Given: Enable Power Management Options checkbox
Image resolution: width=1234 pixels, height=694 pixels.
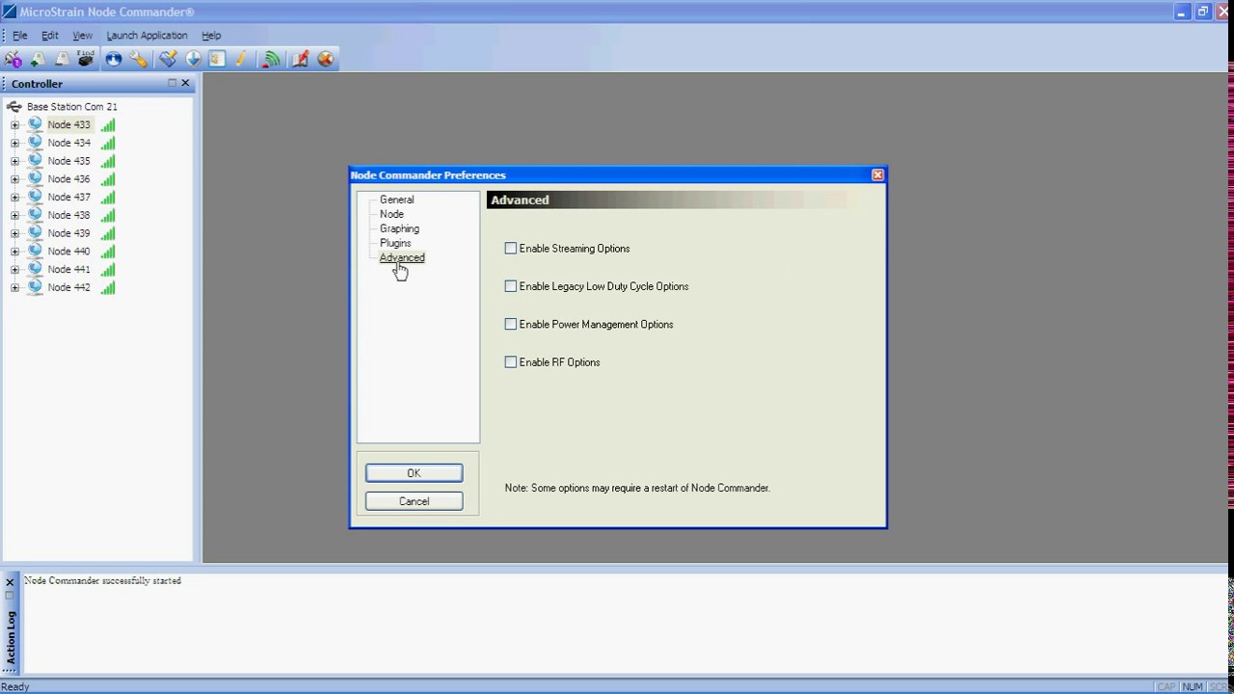Looking at the screenshot, I should (511, 324).
